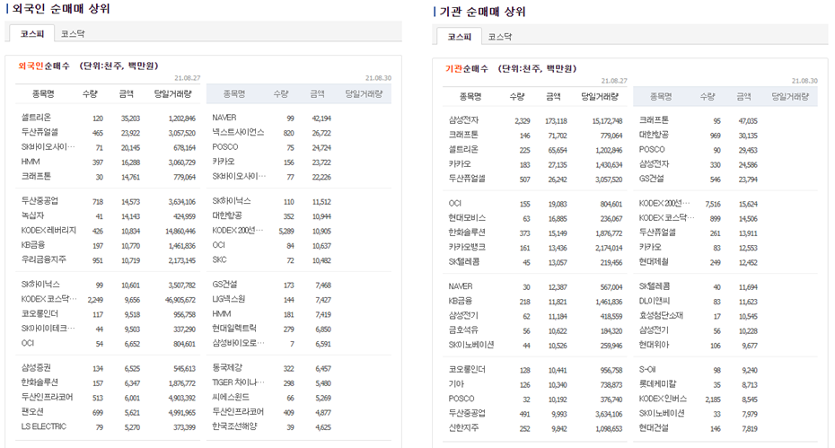
Task: Click the 롯데케미칼 stock name
Action: click(x=657, y=384)
